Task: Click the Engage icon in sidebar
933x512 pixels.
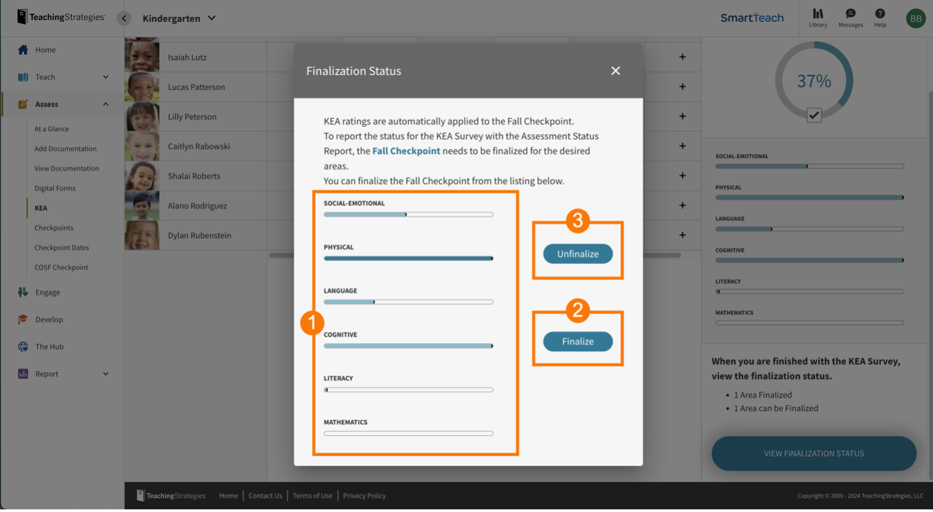Action: coord(23,292)
